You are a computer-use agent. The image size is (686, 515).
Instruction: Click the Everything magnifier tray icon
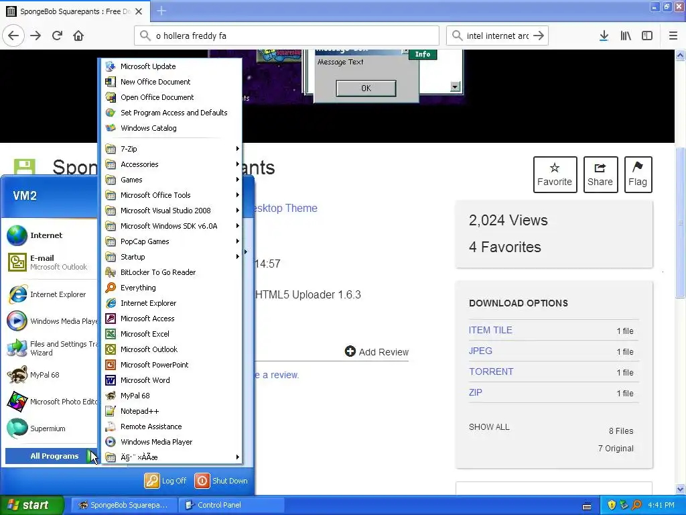click(637, 505)
